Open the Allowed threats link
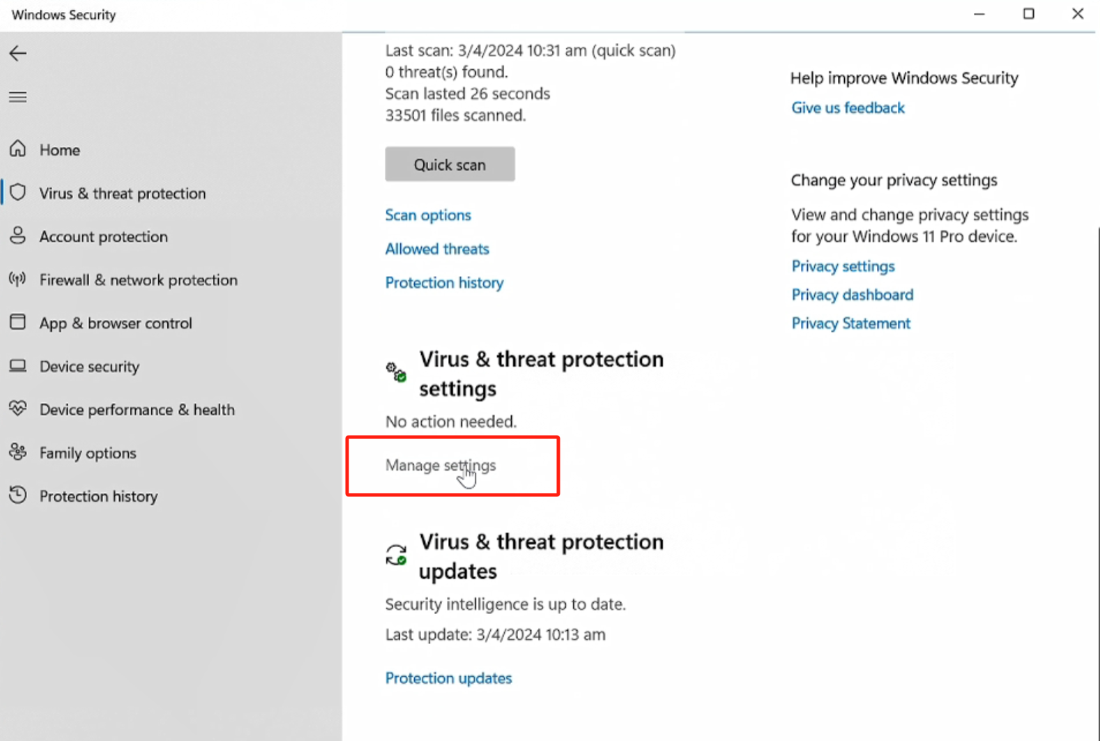 click(x=437, y=249)
